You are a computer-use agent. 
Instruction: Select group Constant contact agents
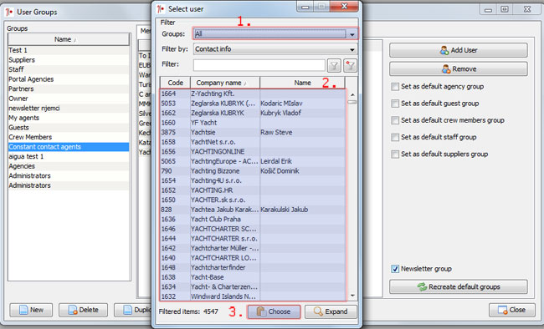click(x=69, y=147)
